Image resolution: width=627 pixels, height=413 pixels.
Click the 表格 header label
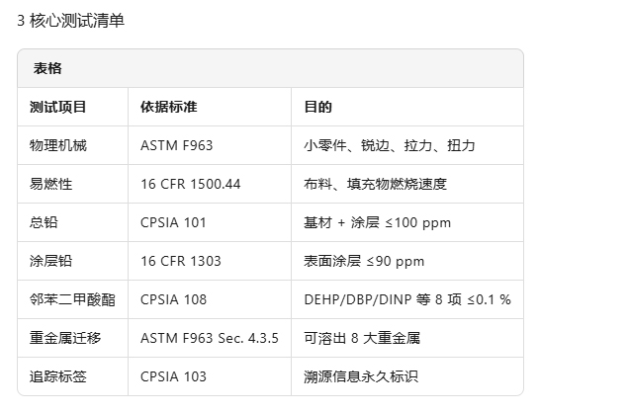click(x=47, y=68)
